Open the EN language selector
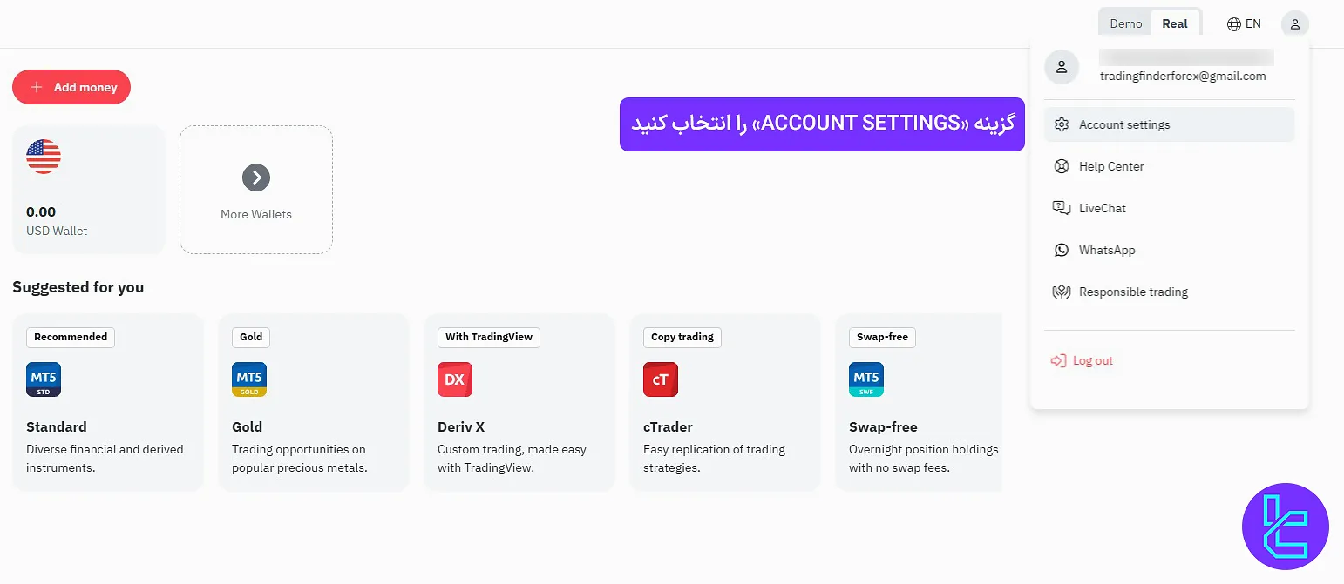This screenshot has width=1344, height=584. [x=1244, y=23]
